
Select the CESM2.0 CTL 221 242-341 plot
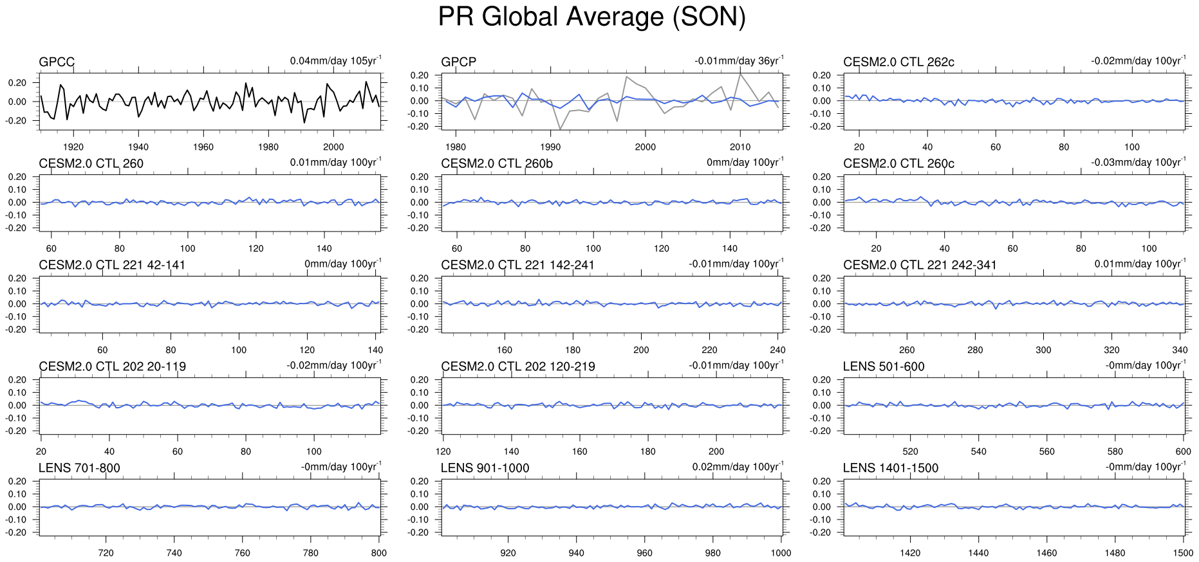pos(1014,304)
